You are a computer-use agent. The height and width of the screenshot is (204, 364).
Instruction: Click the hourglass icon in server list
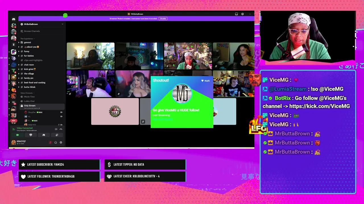pos(14,44)
